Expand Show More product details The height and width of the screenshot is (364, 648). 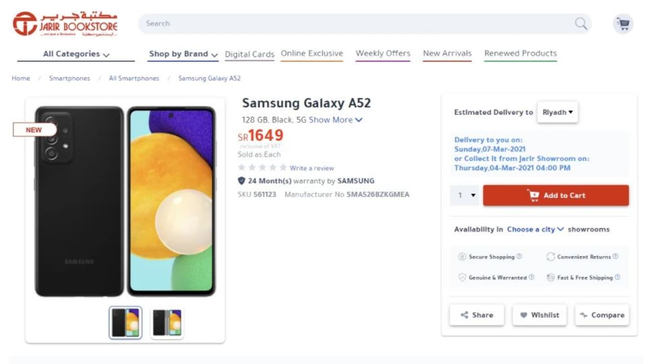click(335, 120)
